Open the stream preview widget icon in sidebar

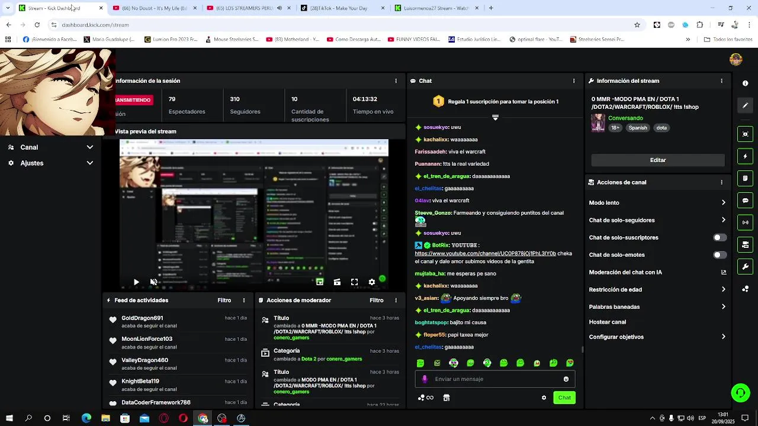[746, 134]
